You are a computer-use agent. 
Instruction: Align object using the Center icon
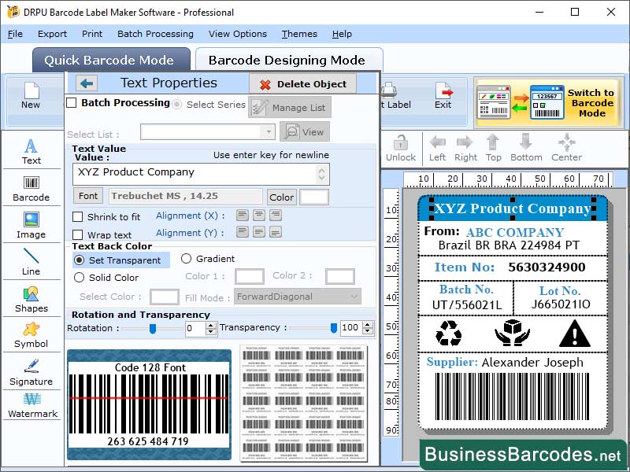coord(566,142)
